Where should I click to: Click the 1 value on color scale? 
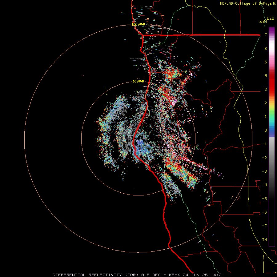[x=266, y=117]
